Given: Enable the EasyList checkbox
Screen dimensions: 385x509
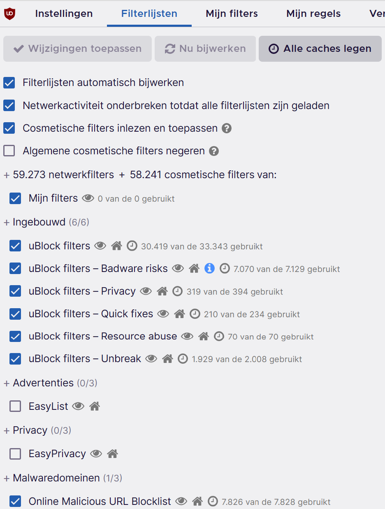Looking at the screenshot, I should coord(15,407).
